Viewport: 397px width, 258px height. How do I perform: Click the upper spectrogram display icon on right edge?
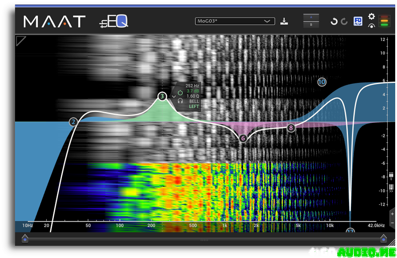click(x=391, y=176)
